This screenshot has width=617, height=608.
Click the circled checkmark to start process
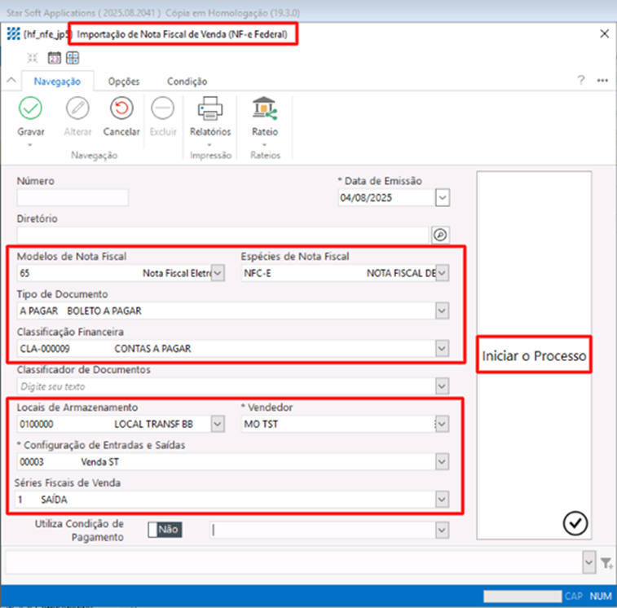point(575,524)
